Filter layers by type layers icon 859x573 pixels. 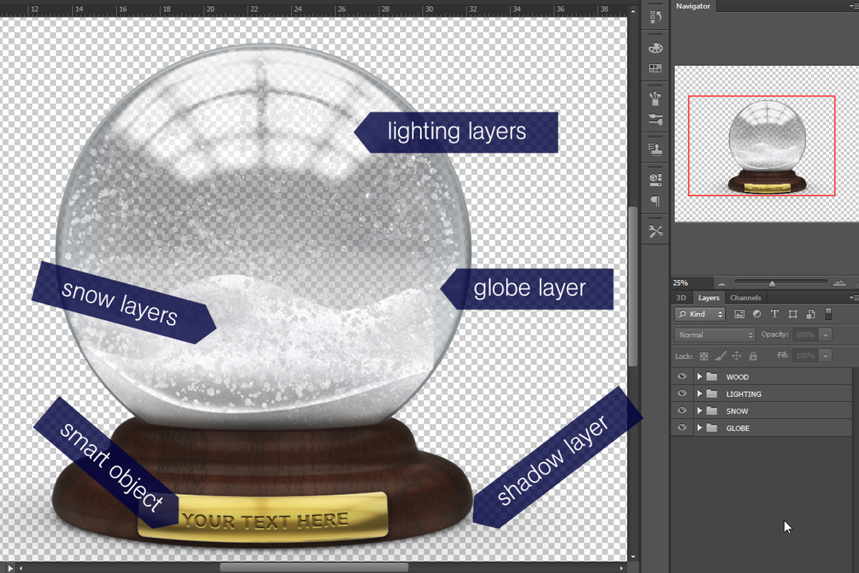(775, 314)
